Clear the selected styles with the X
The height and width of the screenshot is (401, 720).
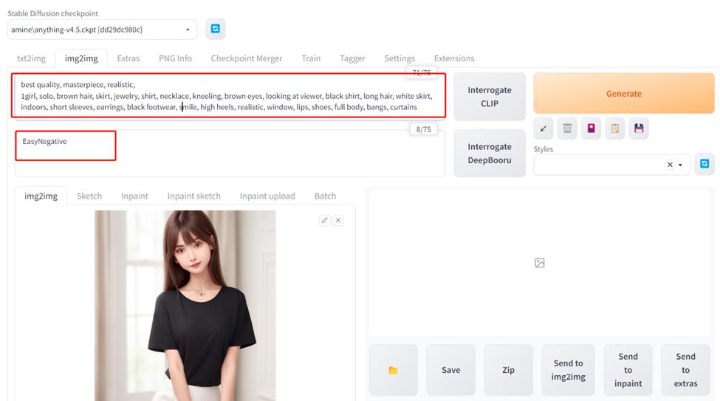(670, 165)
